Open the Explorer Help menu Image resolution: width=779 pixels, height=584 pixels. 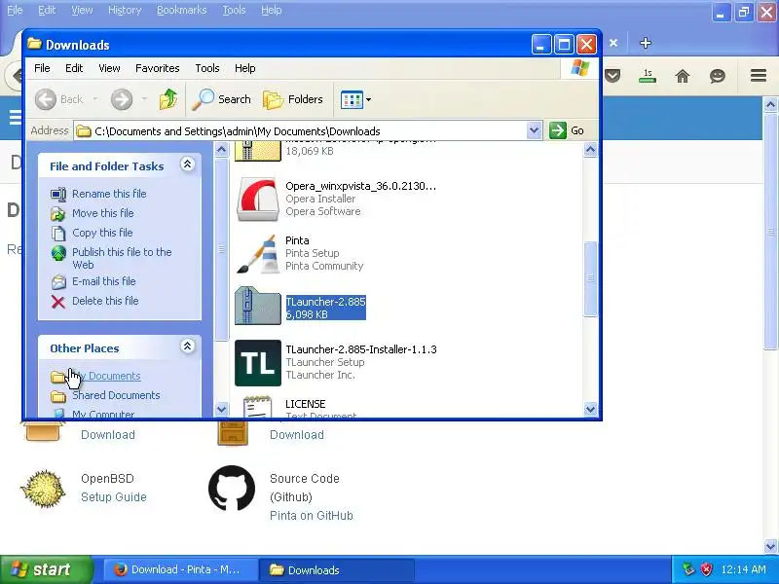(x=245, y=68)
